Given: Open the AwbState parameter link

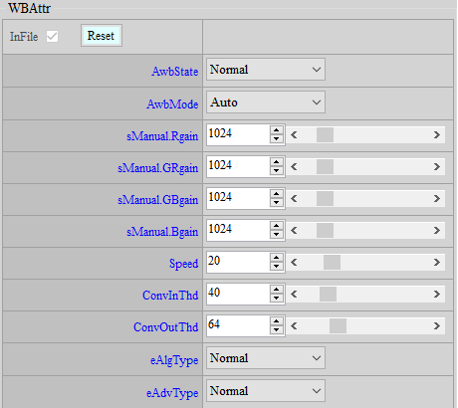Looking at the screenshot, I should (x=175, y=72).
